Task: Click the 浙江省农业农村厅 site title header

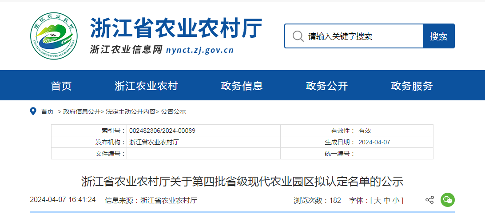Action: tap(176, 29)
